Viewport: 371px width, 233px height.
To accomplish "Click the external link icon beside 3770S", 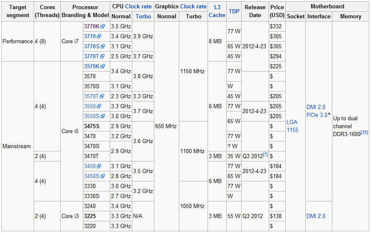I will click(x=103, y=46).
